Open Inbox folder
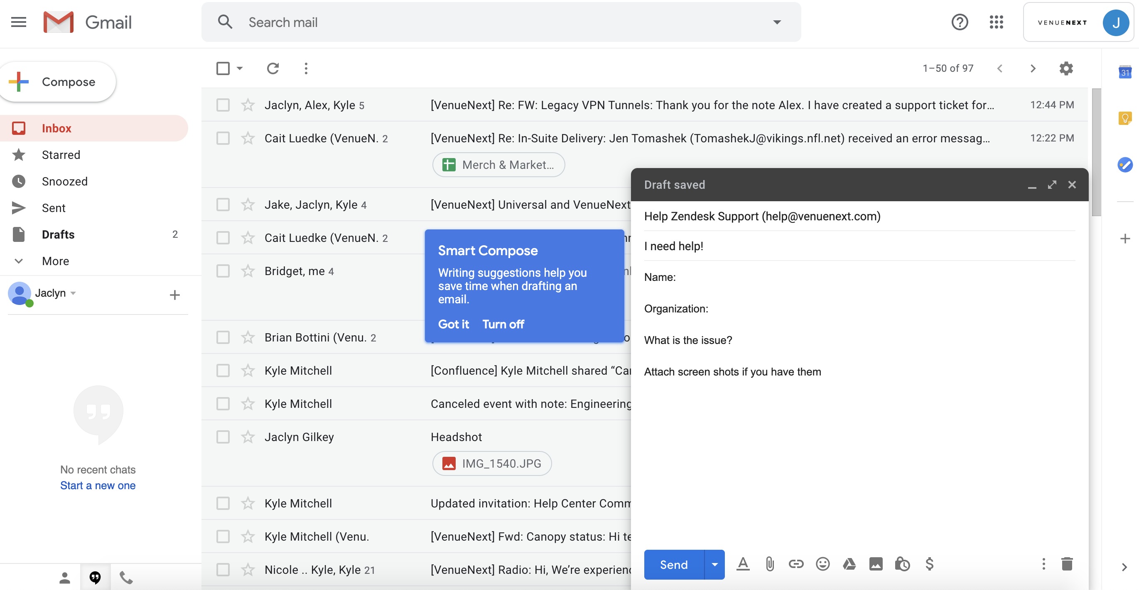The height and width of the screenshot is (590, 1139). (94, 128)
